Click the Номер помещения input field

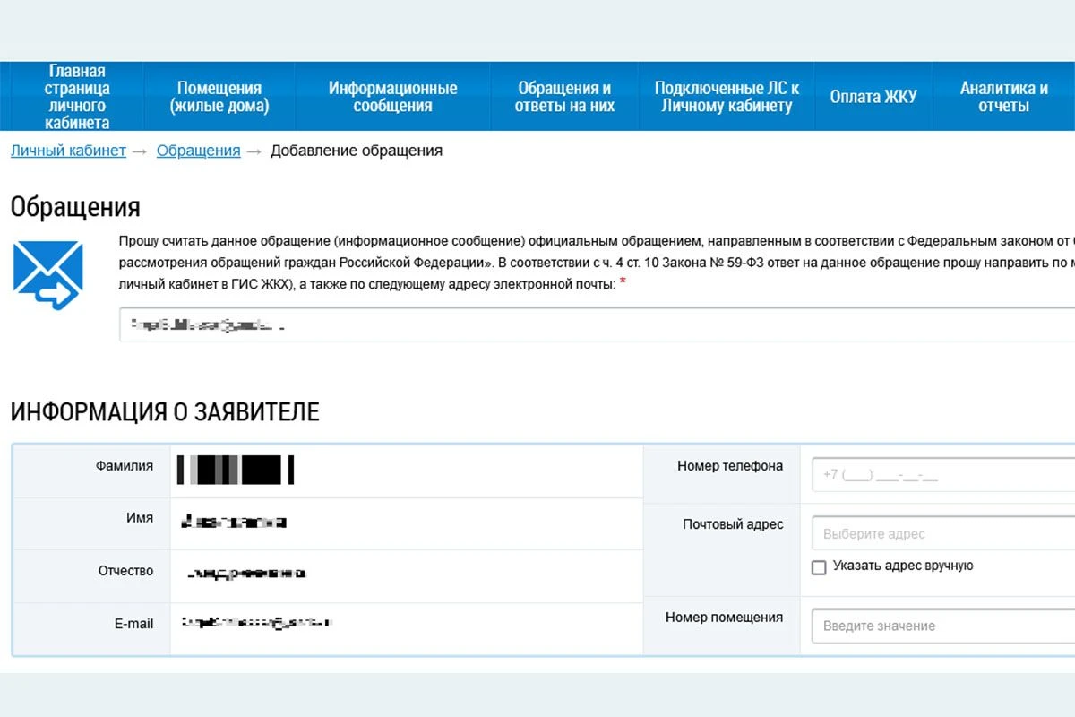click(x=943, y=626)
